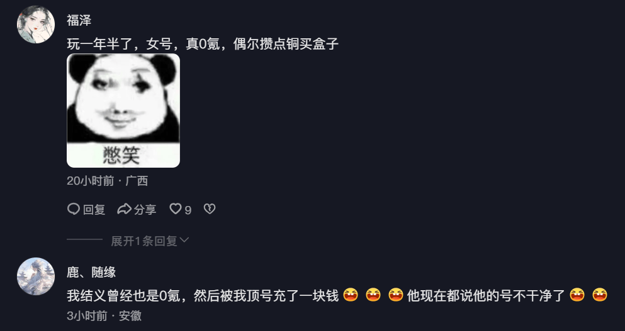
Task: Click the first laughing emoji after 一块钱
Action: (351, 295)
